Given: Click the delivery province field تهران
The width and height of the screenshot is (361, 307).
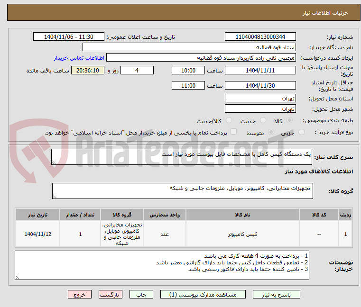Looking at the screenshot, I should pos(260,98).
